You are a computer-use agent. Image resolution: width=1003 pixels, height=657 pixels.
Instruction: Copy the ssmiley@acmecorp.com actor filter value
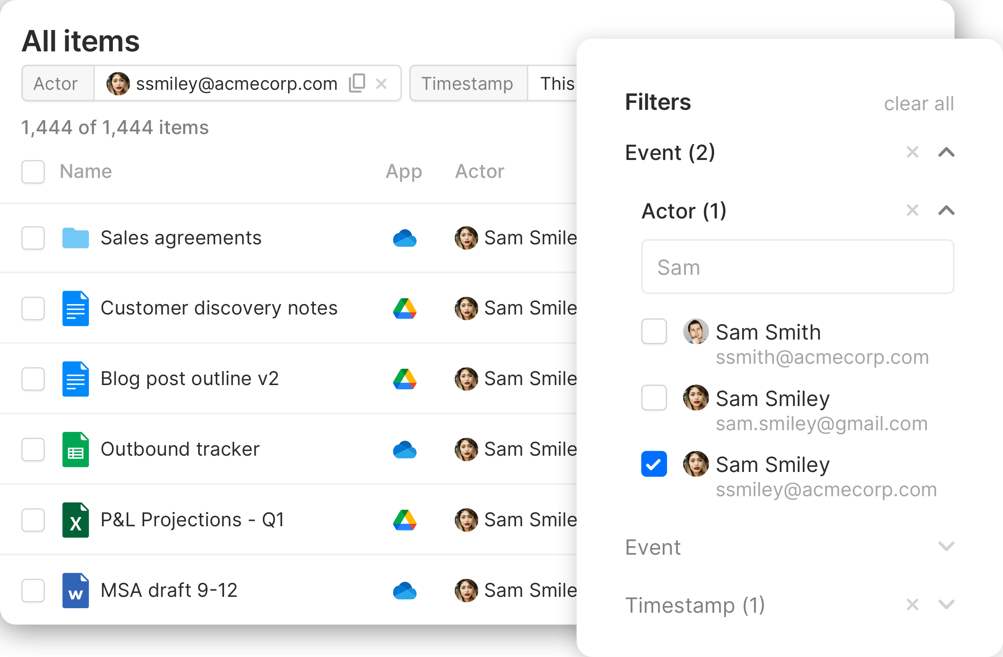356,83
